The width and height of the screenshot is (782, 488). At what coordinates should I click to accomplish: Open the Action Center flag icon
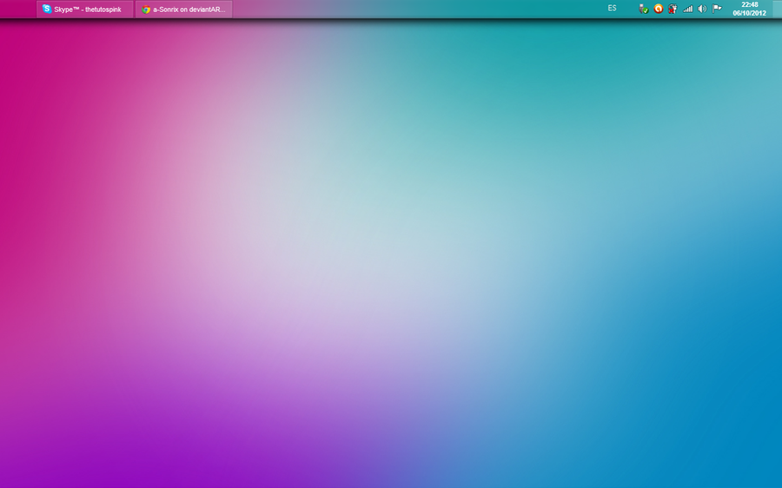tap(717, 9)
